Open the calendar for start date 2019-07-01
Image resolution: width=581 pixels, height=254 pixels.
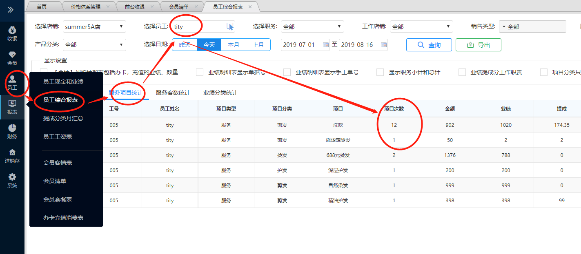[326, 45]
